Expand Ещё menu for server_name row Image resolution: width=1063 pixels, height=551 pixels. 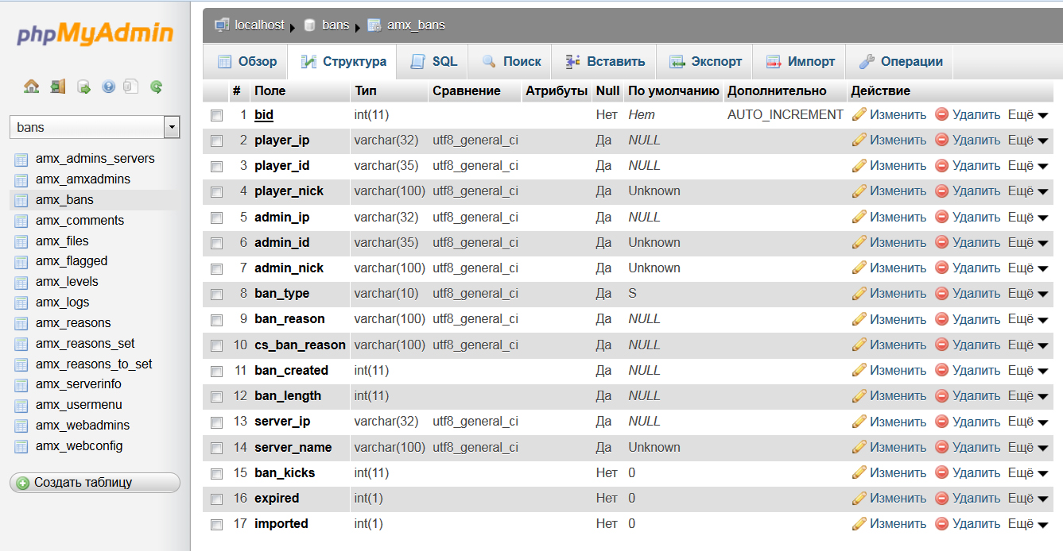pos(1028,447)
